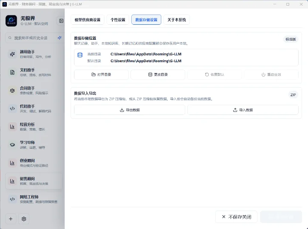Select 代码助手 code assistant

(34, 109)
